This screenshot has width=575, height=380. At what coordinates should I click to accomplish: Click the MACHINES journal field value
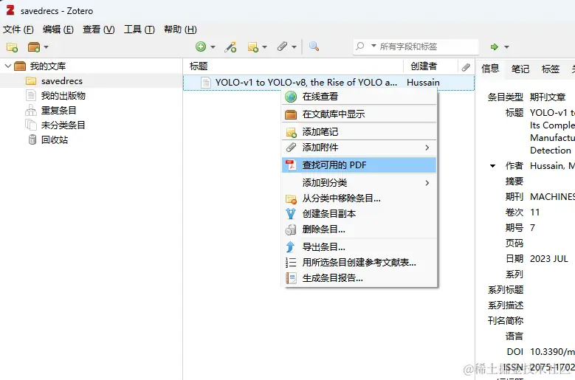pyautogui.click(x=552, y=197)
